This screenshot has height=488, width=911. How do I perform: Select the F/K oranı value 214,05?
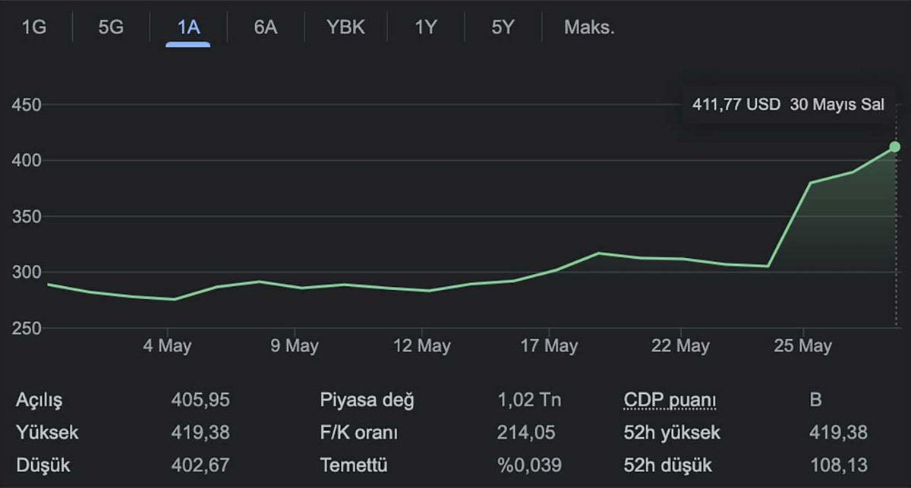coord(525,432)
